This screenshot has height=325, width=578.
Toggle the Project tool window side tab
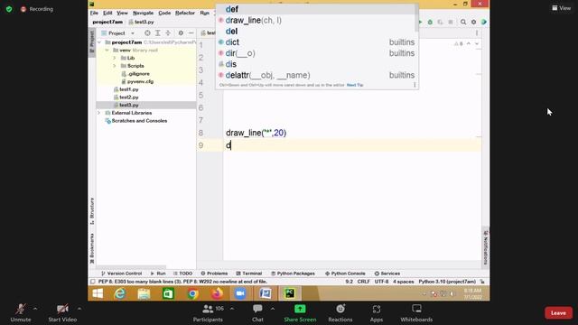click(x=92, y=43)
